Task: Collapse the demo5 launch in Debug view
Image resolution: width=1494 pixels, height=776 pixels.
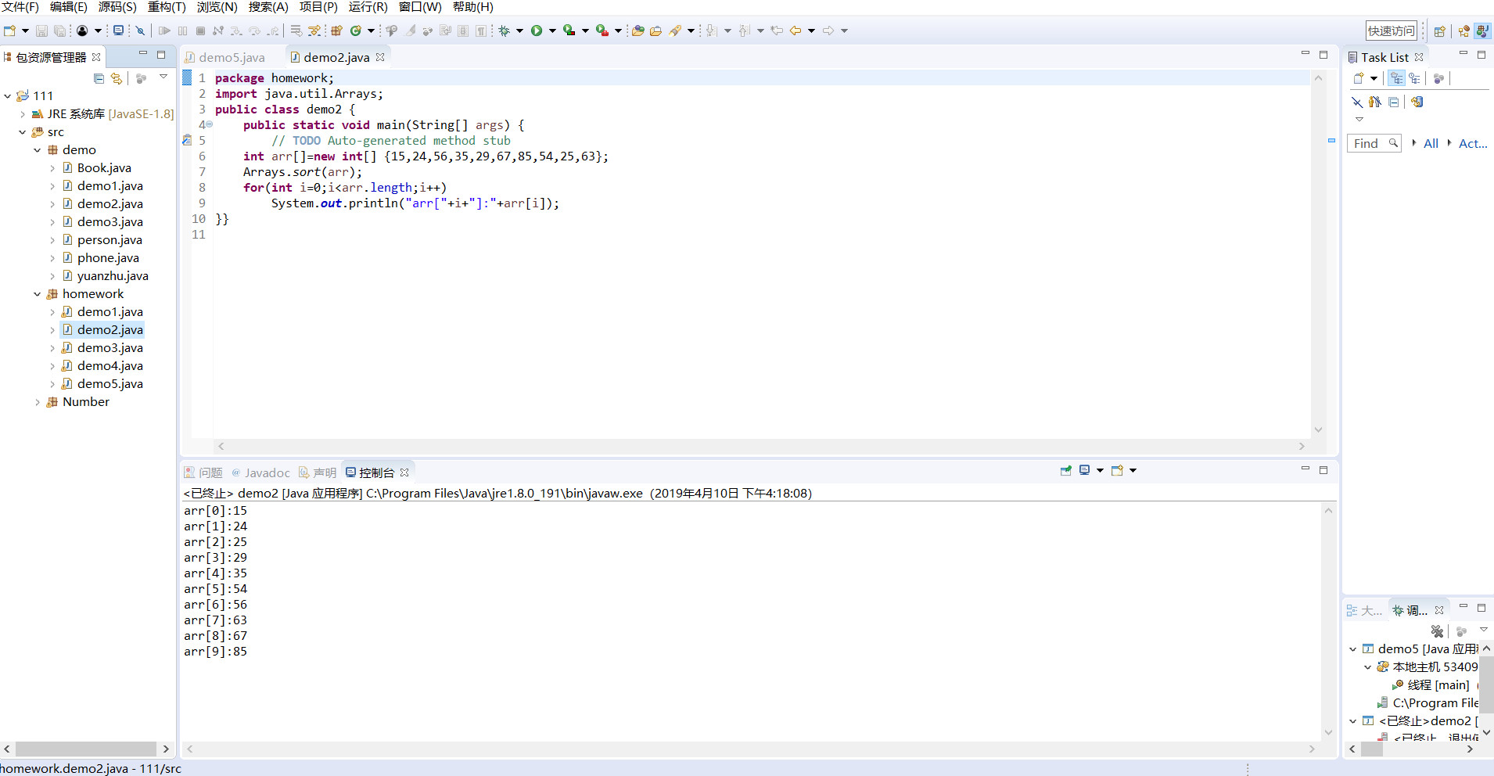Action: coord(1353,648)
